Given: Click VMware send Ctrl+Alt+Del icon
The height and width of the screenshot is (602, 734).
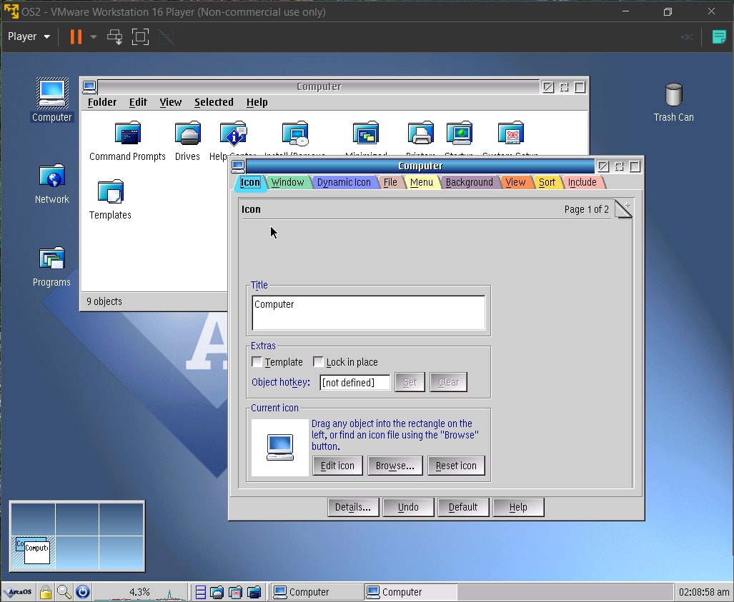Looking at the screenshot, I should click(x=114, y=36).
